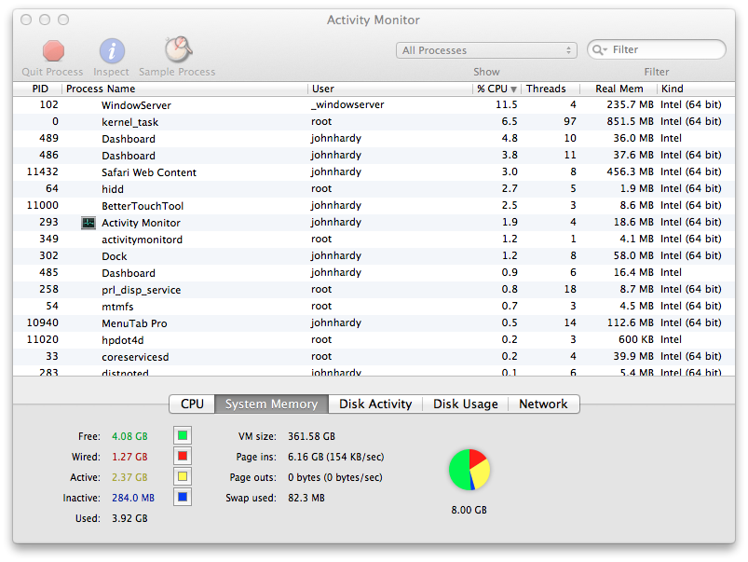
Task: Select the Activity Monitor app icon in list
Action: pyautogui.click(x=88, y=223)
